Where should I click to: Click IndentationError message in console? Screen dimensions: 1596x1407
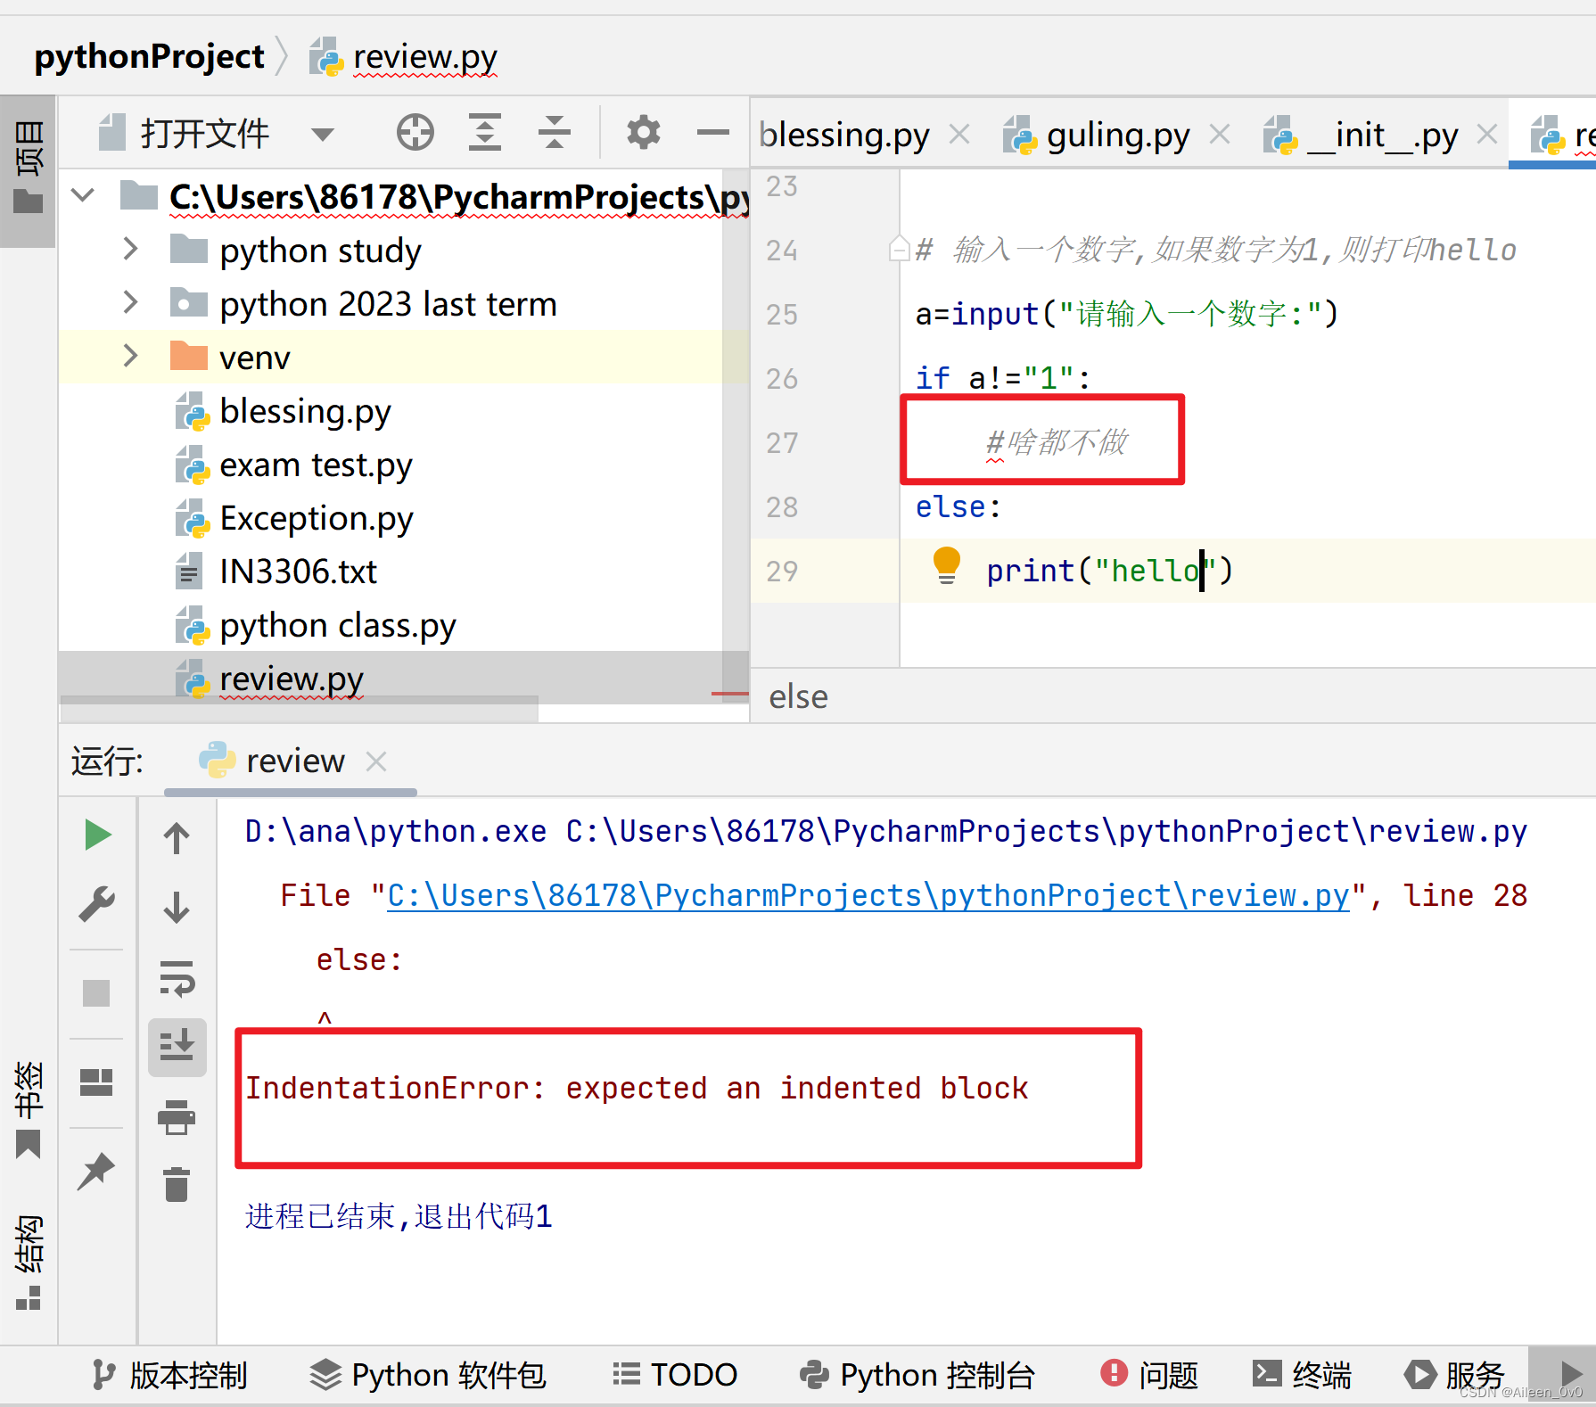[x=637, y=1088]
